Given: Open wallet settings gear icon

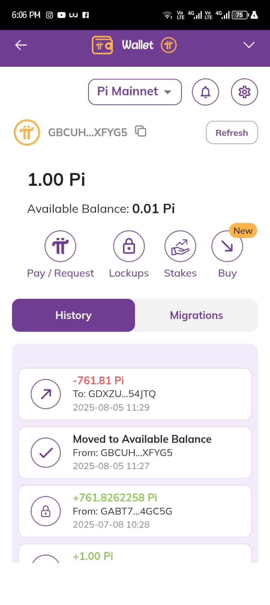Looking at the screenshot, I should pos(244,92).
